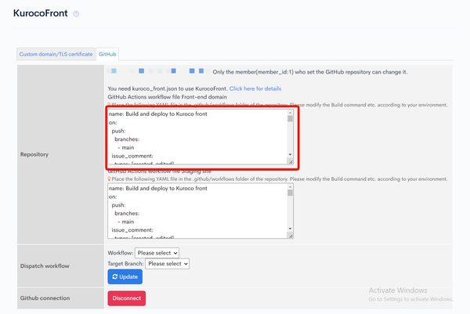
Task: Click scroll-down arrow of Front-end domain YAML box
Action: coord(290,154)
